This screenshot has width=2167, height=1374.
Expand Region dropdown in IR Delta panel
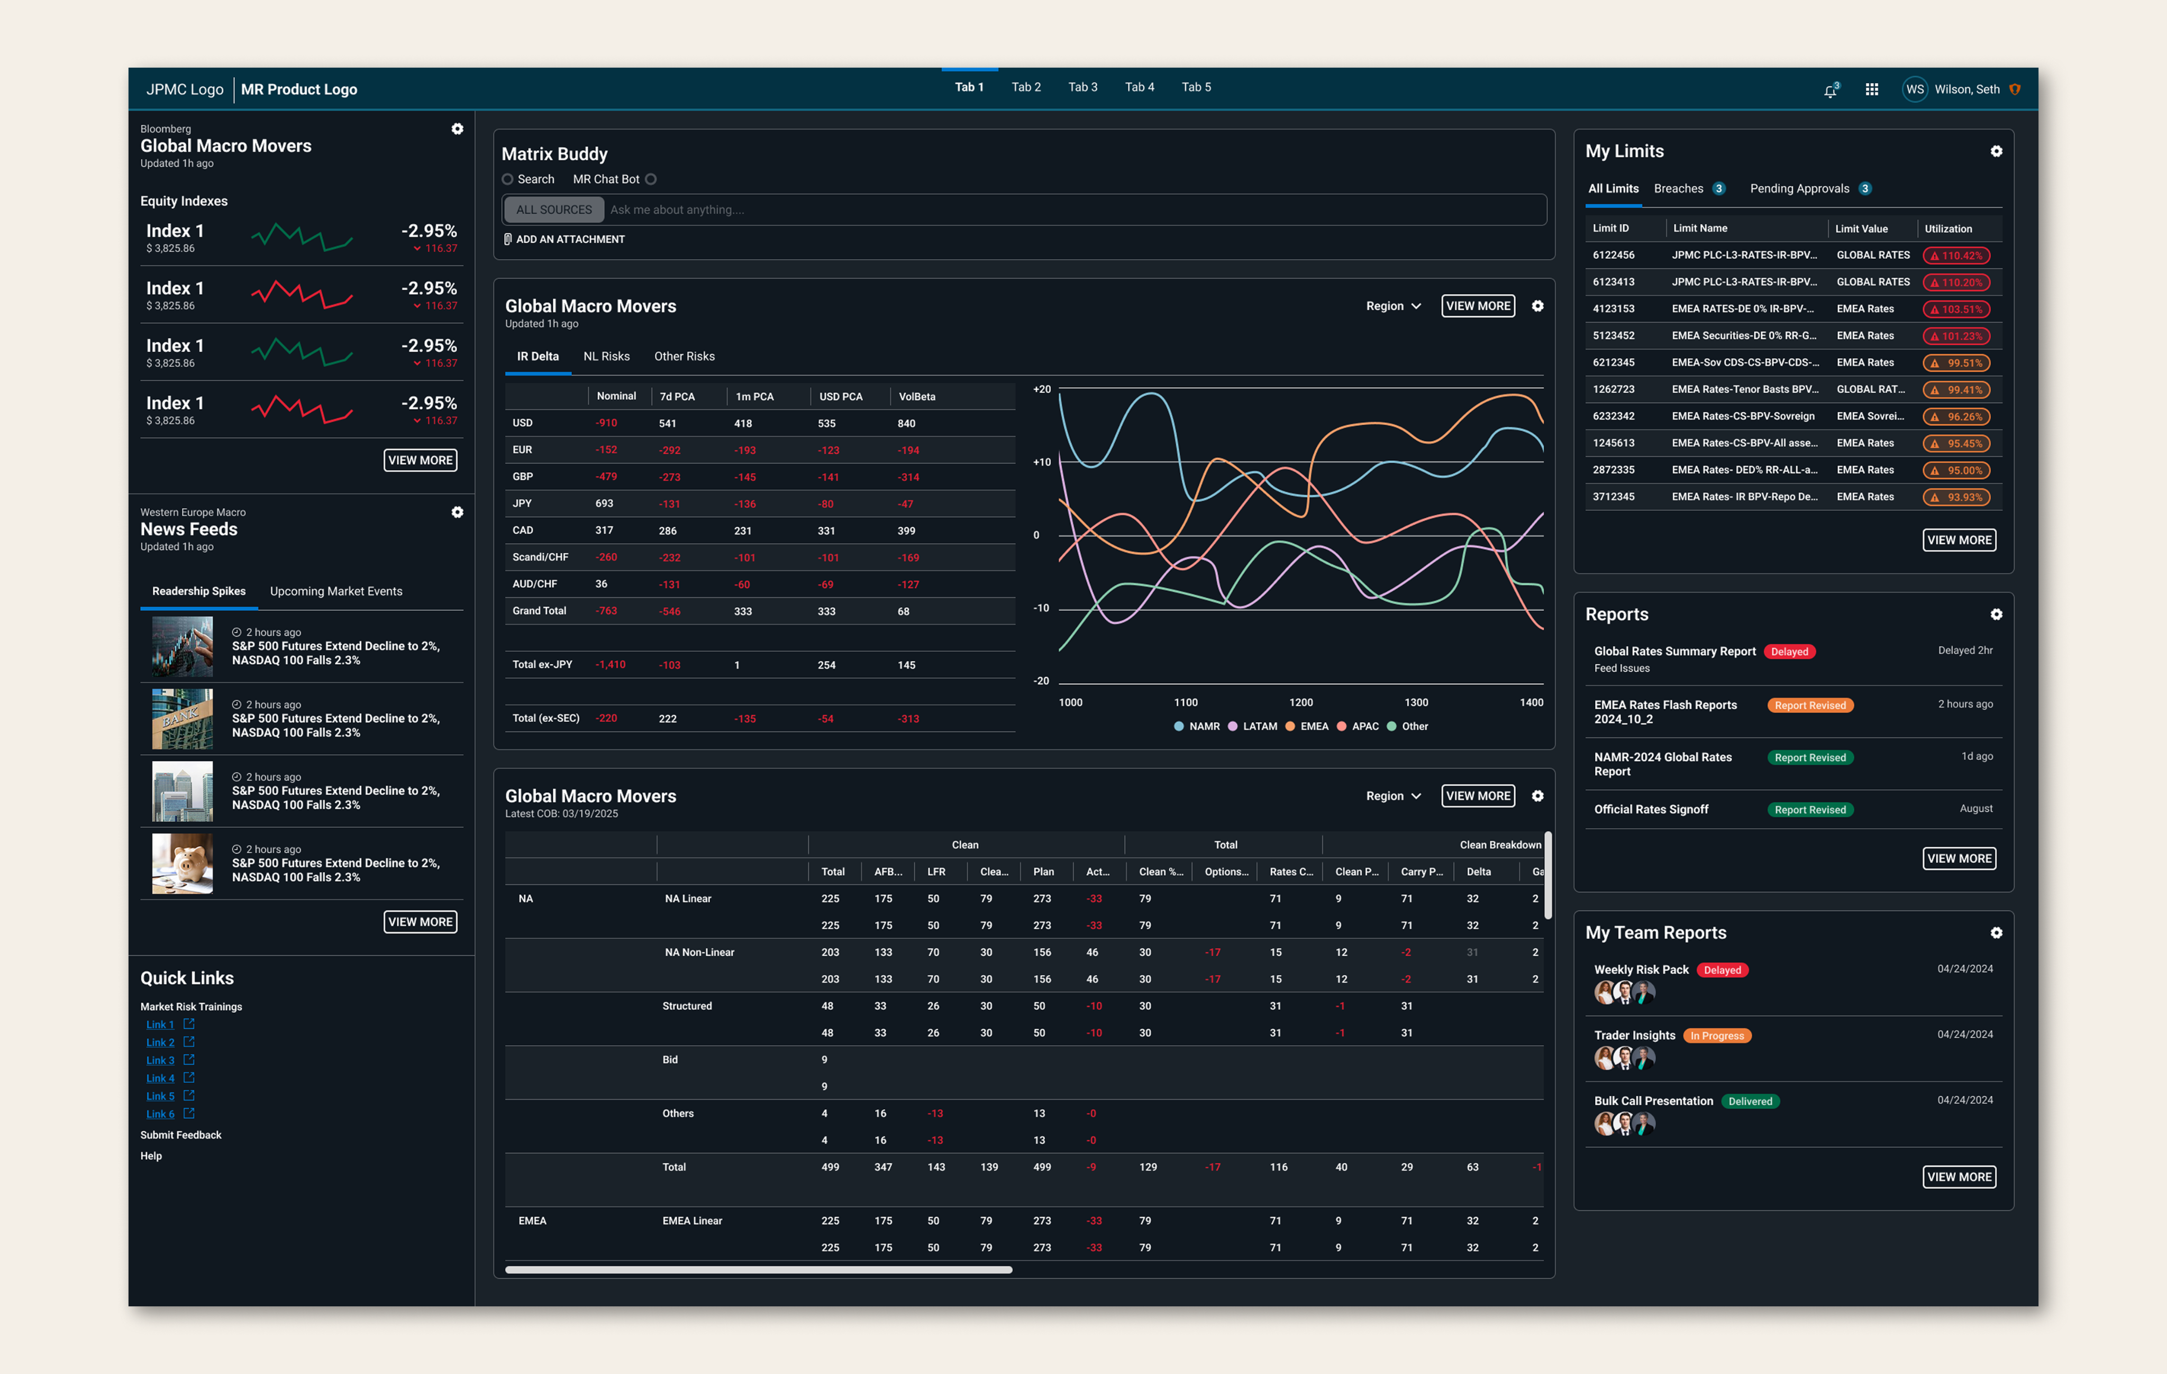[x=1393, y=306]
